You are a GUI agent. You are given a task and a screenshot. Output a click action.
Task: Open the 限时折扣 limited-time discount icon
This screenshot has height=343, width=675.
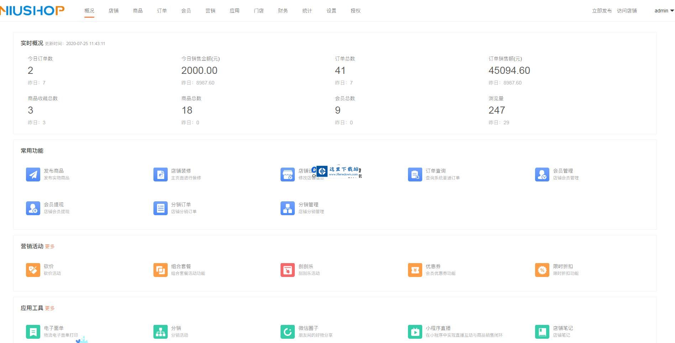(542, 270)
